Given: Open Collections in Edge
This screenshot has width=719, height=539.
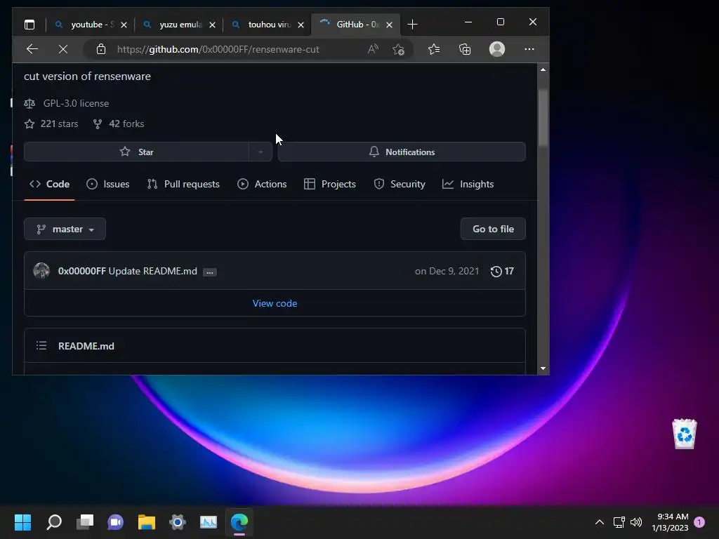Looking at the screenshot, I should pos(465,49).
